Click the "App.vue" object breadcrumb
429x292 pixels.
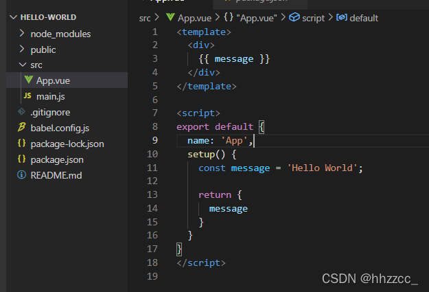tap(257, 18)
